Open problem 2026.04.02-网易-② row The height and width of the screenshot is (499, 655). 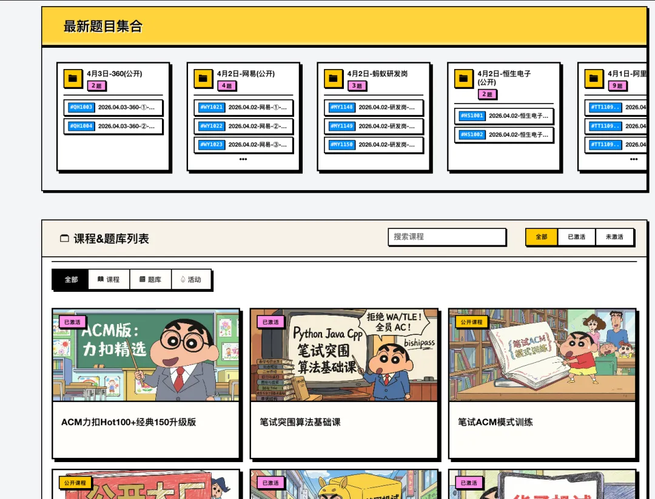point(244,126)
